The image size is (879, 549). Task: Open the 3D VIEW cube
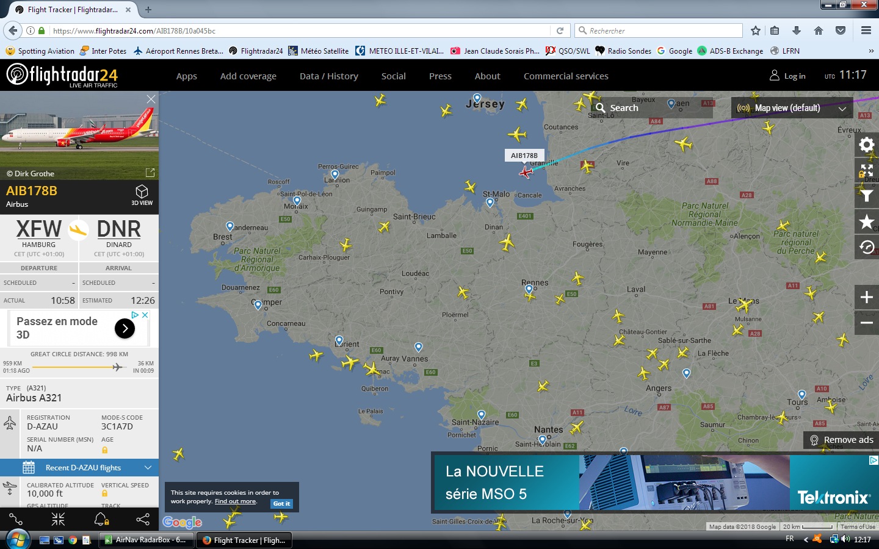click(x=142, y=195)
